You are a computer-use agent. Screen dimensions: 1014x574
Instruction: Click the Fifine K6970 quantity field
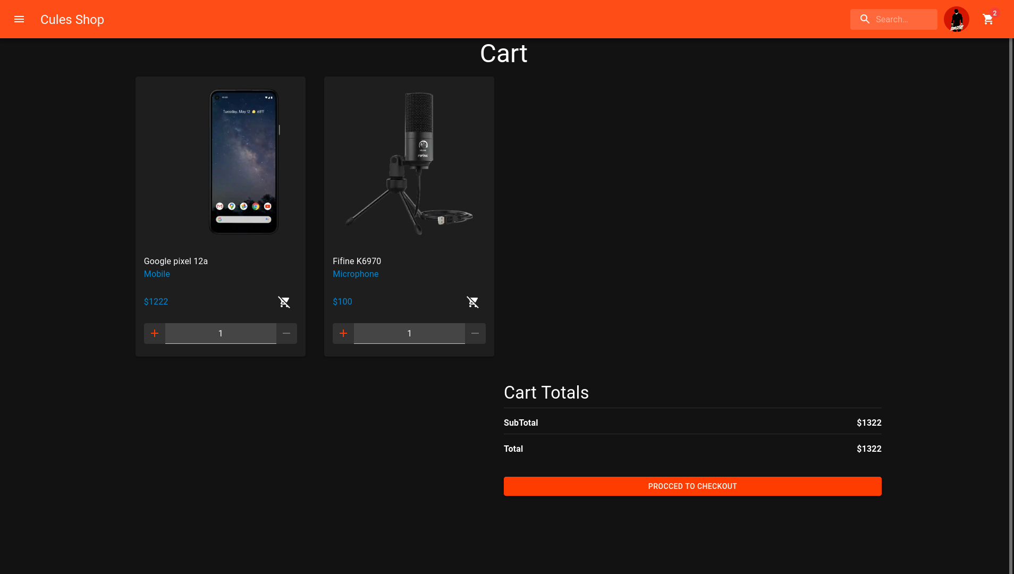(x=409, y=333)
